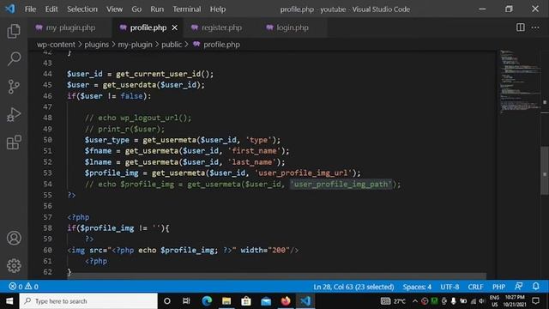Open Source Control view
The height and width of the screenshot is (309, 549).
tap(14, 87)
